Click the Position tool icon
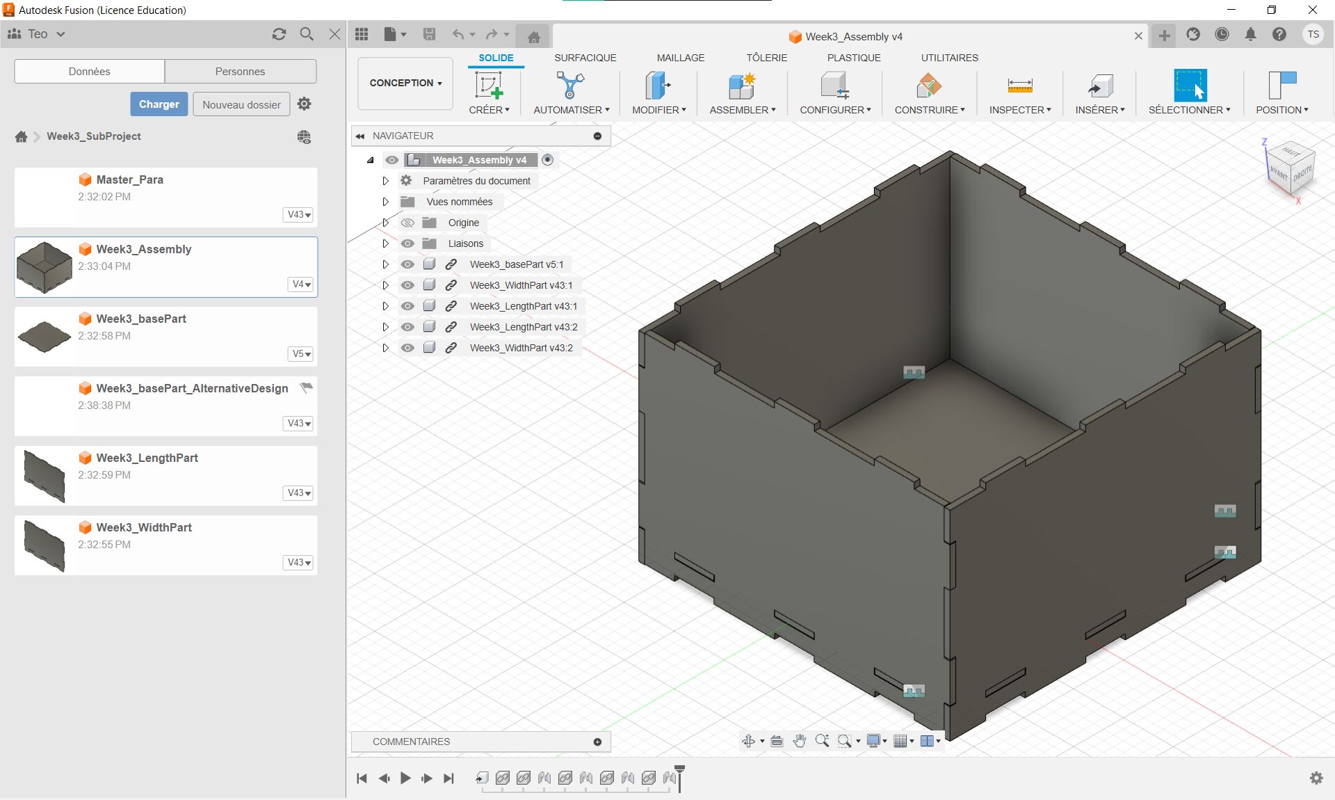Viewport: 1335px width, 800px height. (1282, 86)
